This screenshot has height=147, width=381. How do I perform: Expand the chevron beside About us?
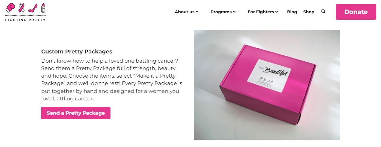coord(197,12)
